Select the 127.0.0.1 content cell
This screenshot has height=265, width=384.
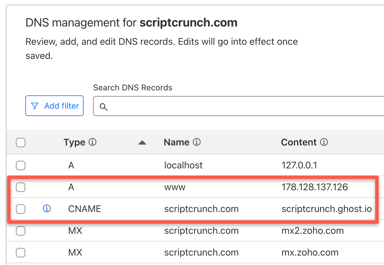coord(299,165)
